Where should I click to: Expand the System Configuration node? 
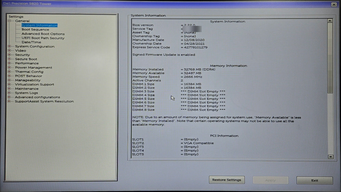(x=10, y=46)
